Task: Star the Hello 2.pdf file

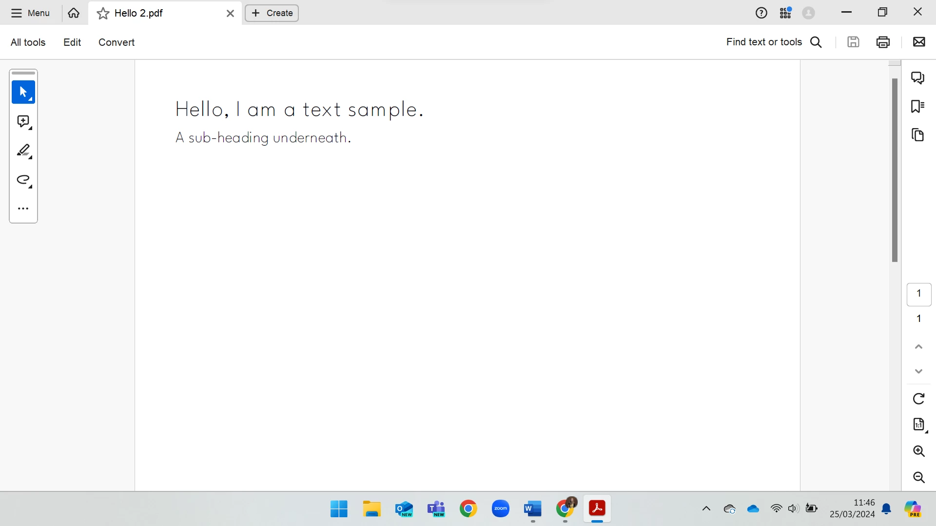Action: click(x=103, y=14)
